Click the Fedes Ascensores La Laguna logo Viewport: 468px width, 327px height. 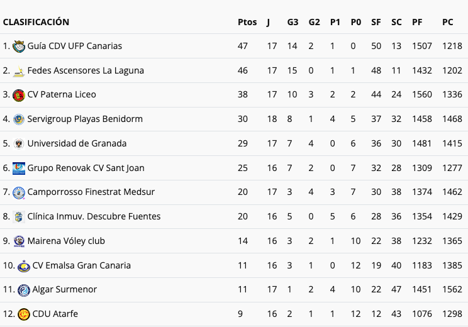pos(19,71)
